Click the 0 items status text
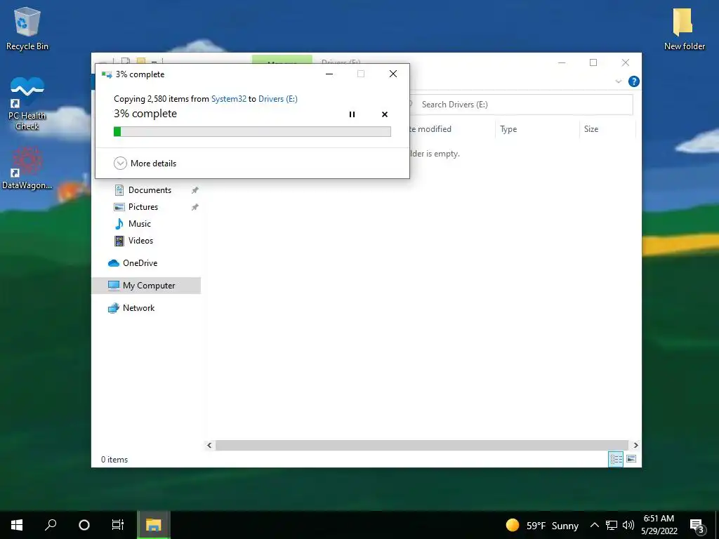This screenshot has height=539, width=719. click(x=114, y=459)
